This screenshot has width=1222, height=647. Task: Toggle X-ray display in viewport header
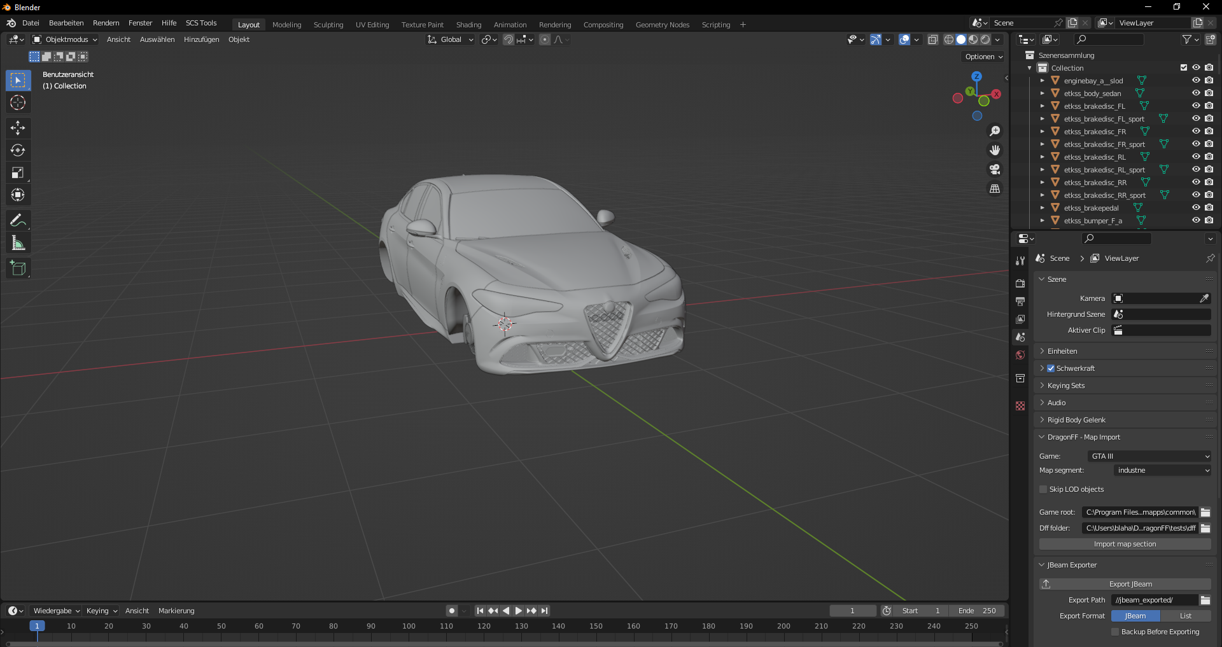[x=933, y=39]
